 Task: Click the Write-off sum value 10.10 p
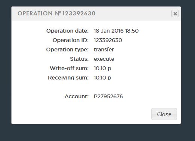point(103,68)
